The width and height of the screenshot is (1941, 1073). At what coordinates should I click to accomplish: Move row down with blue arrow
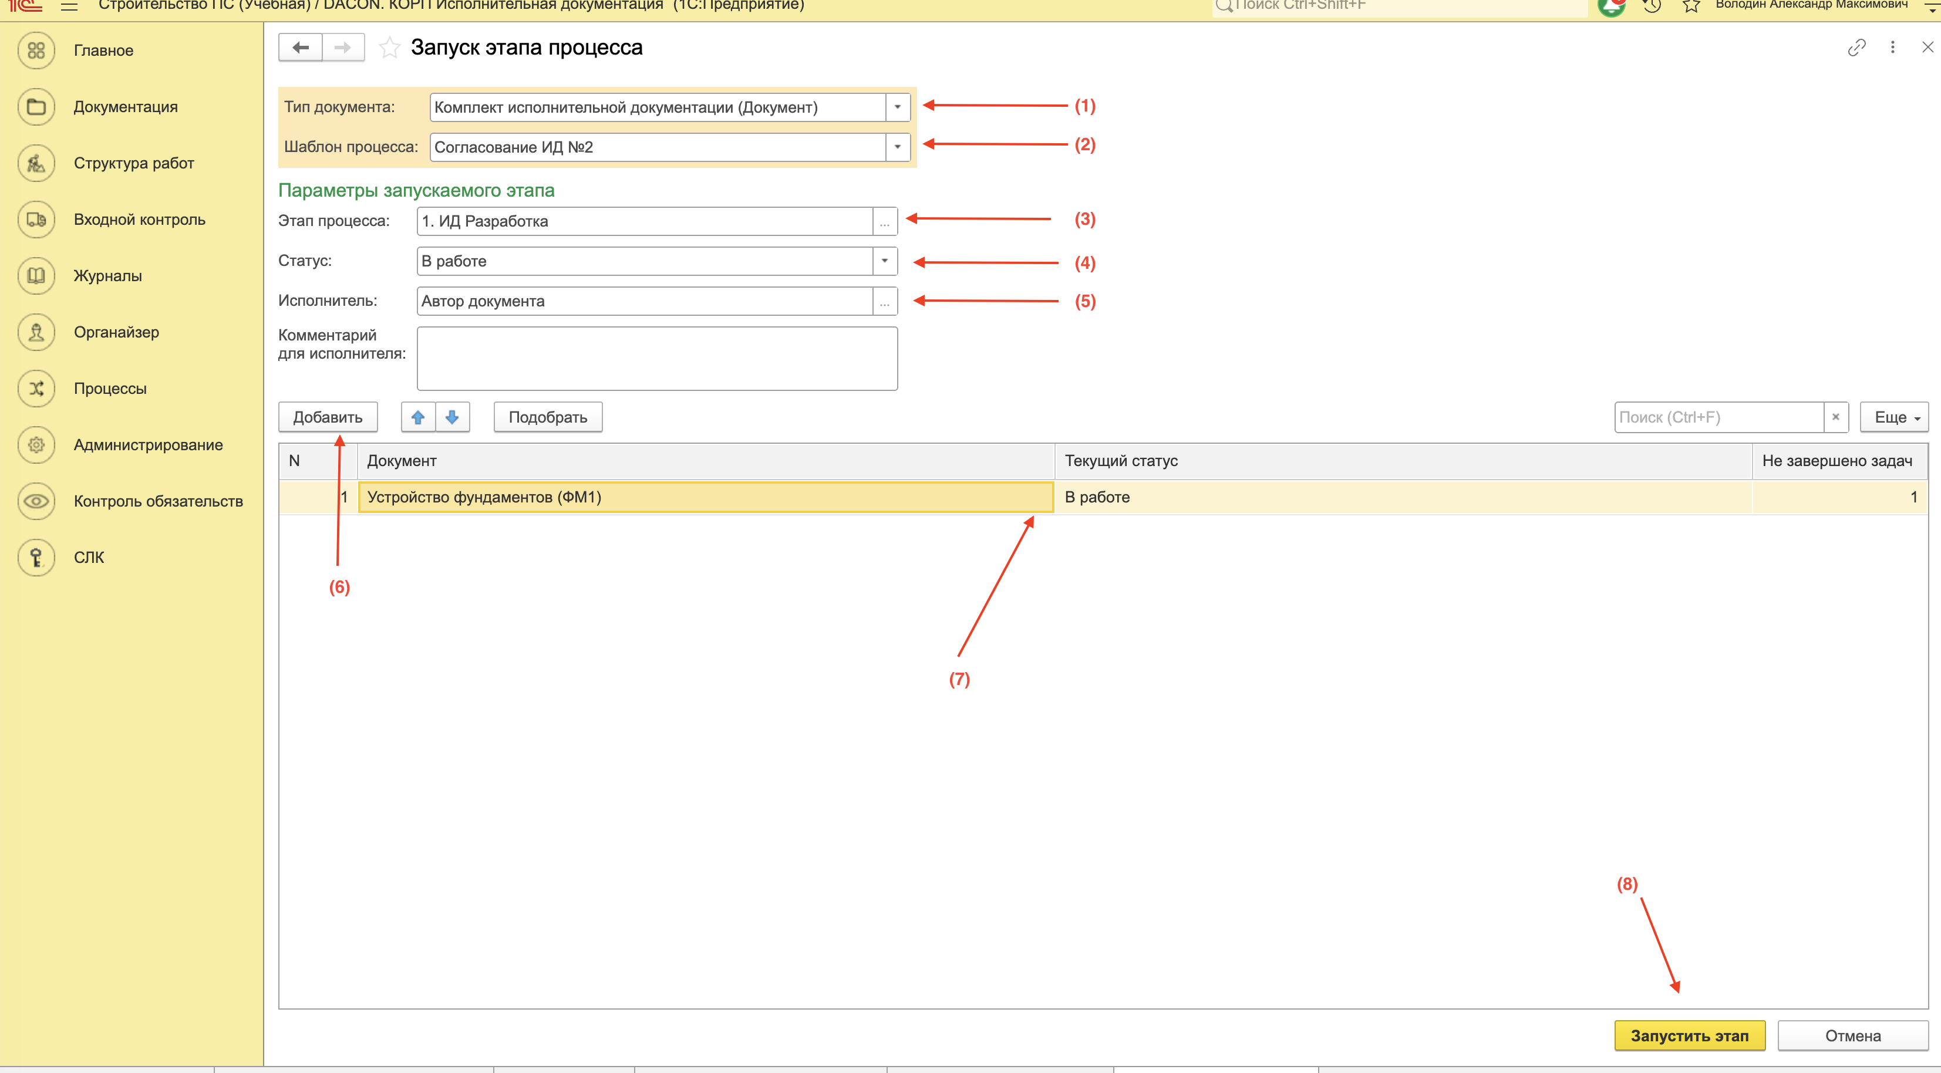pos(452,417)
